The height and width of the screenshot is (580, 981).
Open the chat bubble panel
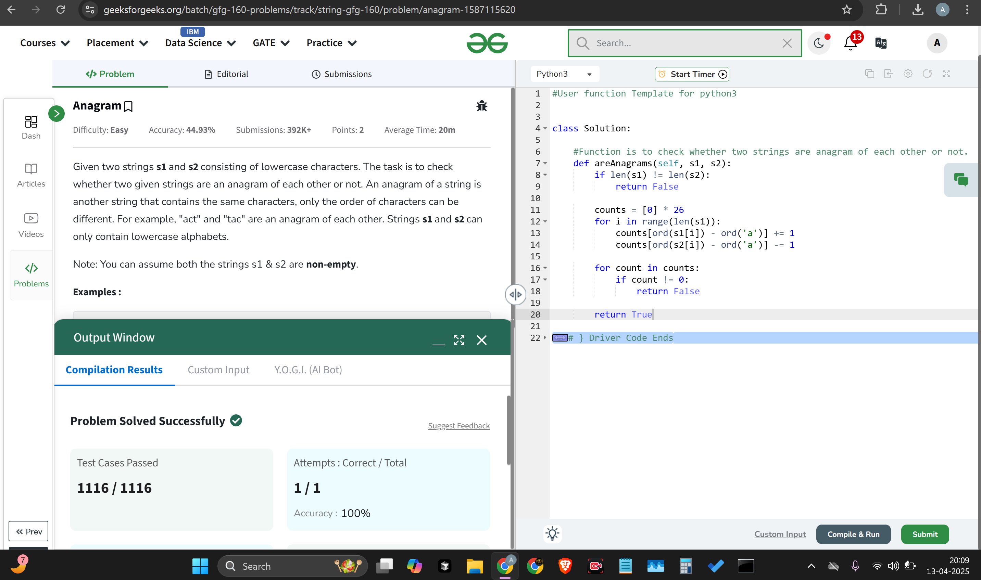[961, 180]
